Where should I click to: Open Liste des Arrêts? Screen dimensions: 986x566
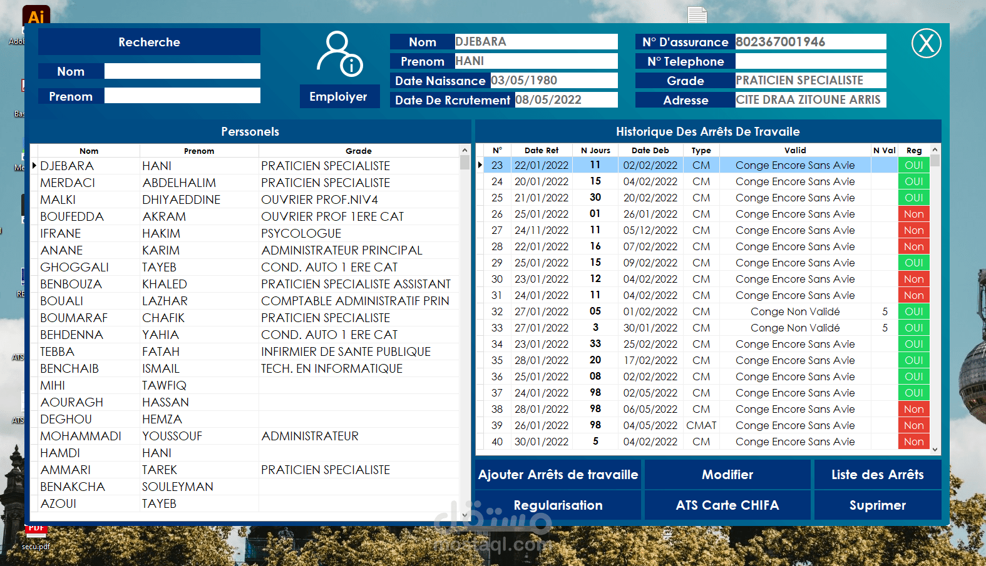878,475
